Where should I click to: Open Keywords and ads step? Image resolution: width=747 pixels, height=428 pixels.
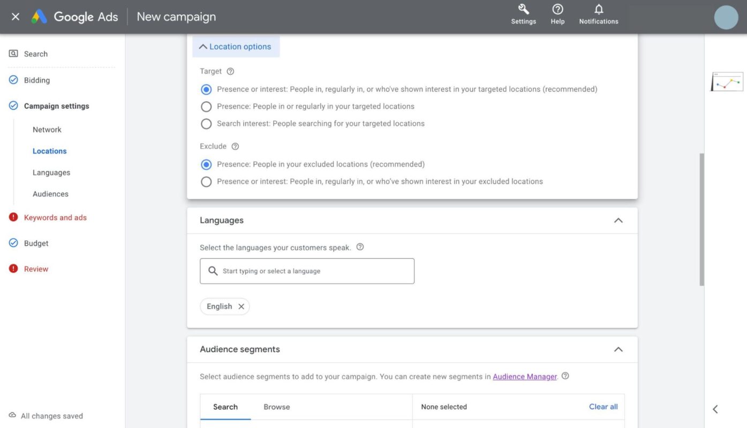[x=55, y=218]
